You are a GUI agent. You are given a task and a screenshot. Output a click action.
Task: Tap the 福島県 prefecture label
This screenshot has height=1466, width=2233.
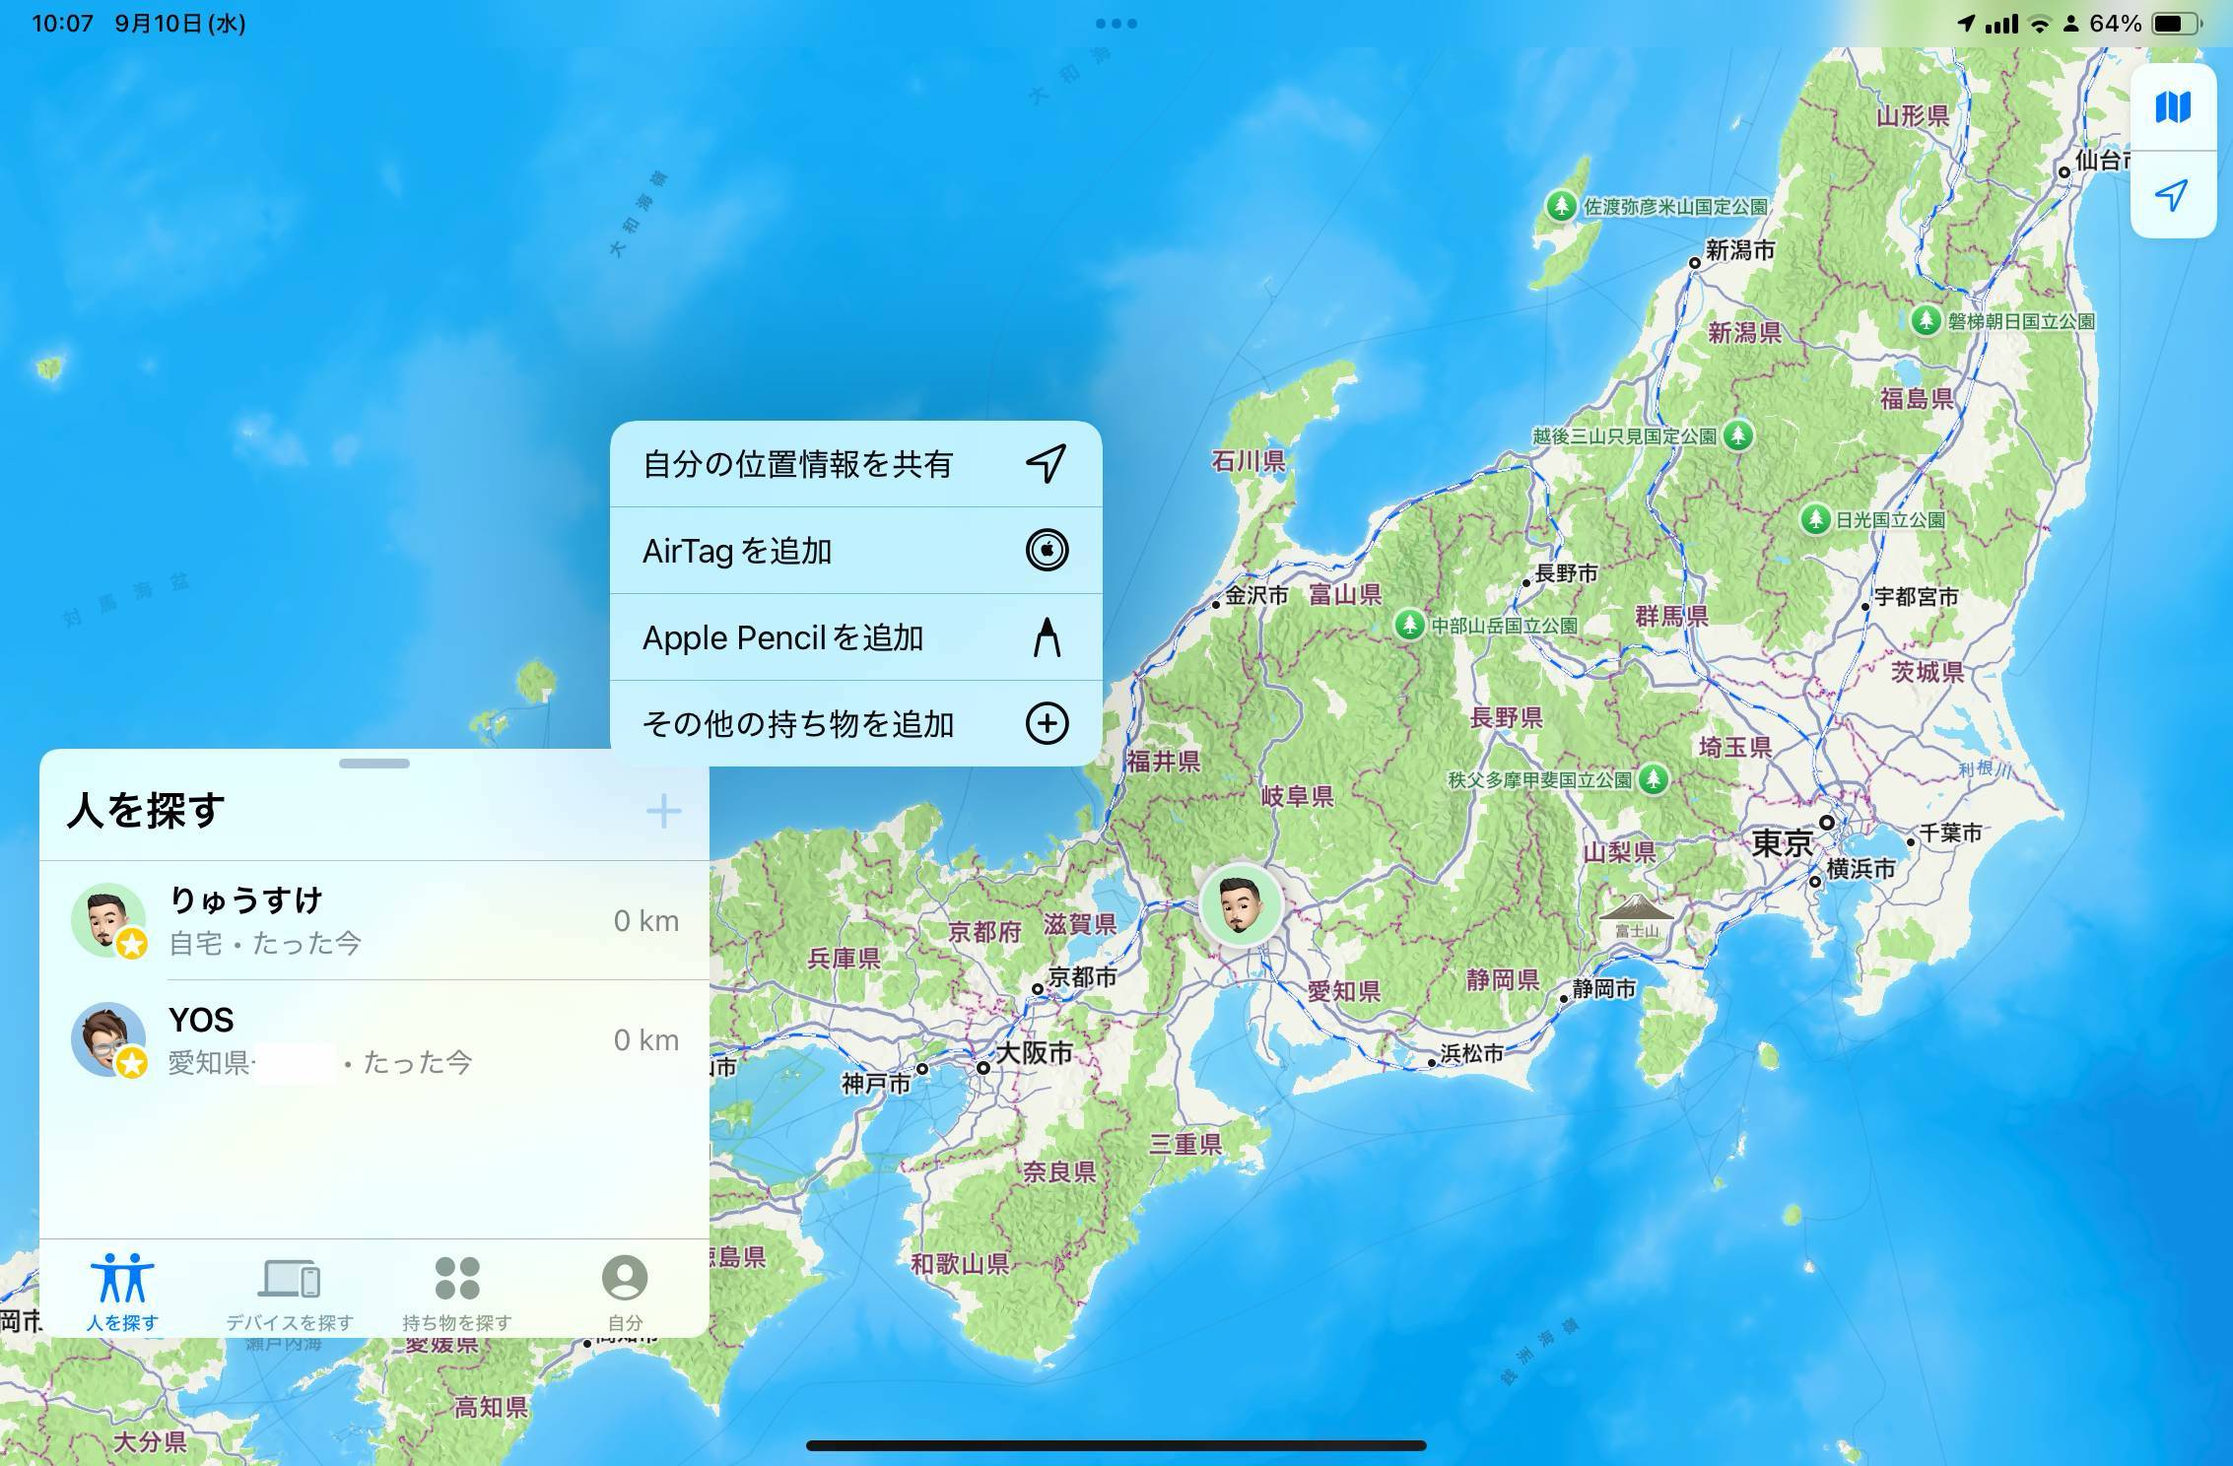1917,398
